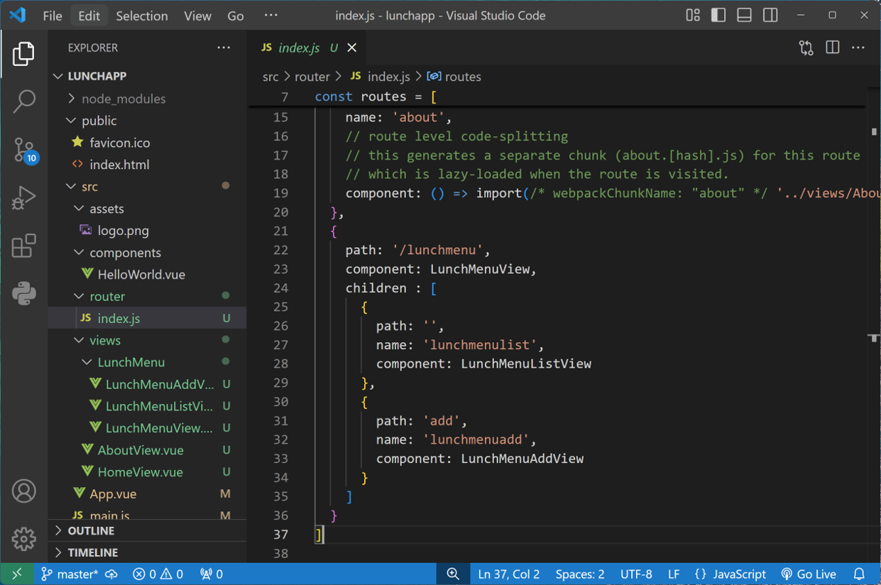The image size is (881, 585).
Task: Open index.html file
Action: pos(148,165)
